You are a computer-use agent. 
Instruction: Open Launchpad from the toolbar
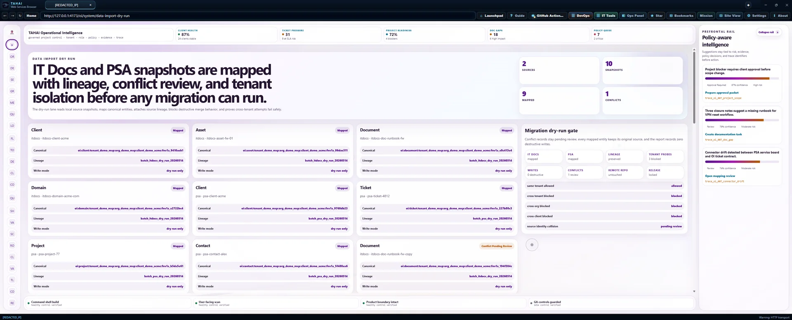click(x=491, y=16)
